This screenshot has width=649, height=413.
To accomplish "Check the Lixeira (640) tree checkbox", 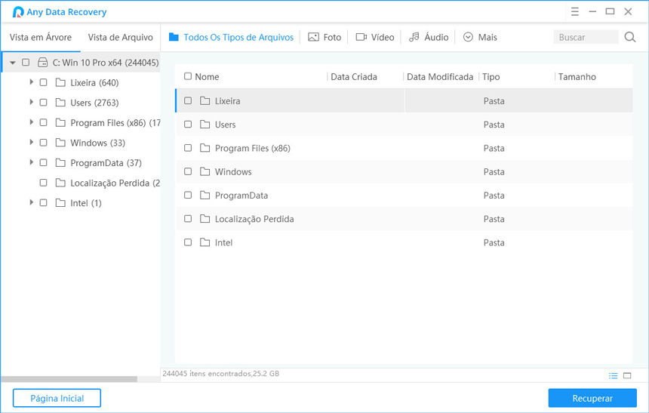I will point(43,82).
